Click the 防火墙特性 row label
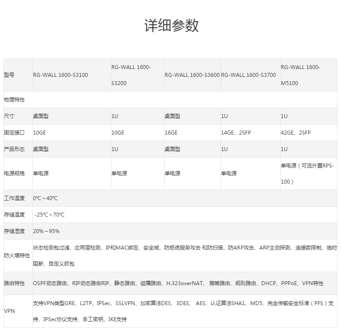Screen dimensions: 341x332 tap(17, 256)
